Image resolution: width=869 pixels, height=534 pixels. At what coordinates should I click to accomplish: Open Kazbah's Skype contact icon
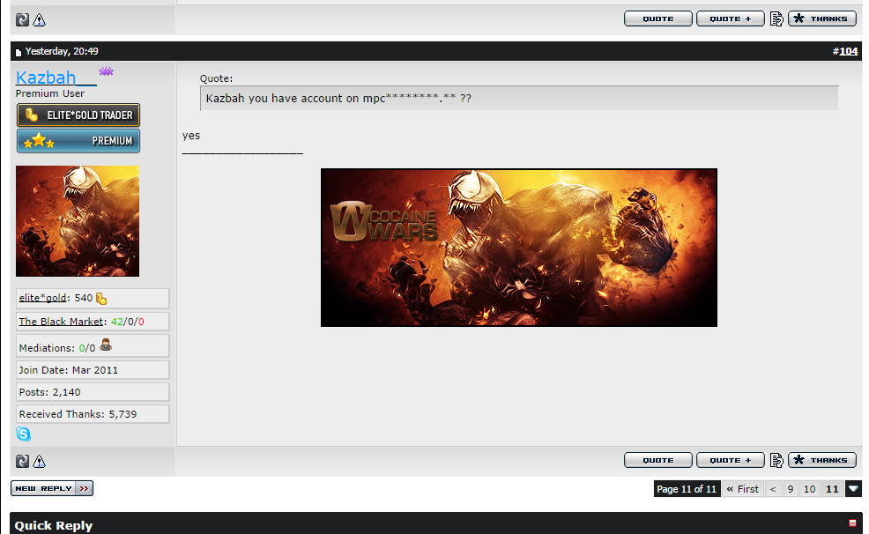23,434
